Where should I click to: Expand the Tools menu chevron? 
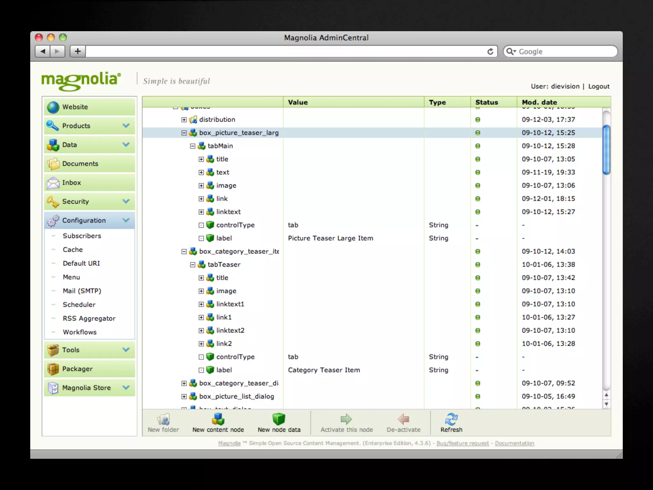126,350
